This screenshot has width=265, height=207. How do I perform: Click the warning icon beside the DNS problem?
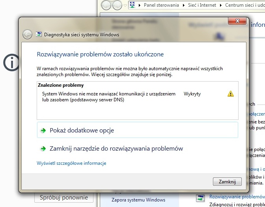pos(231,93)
